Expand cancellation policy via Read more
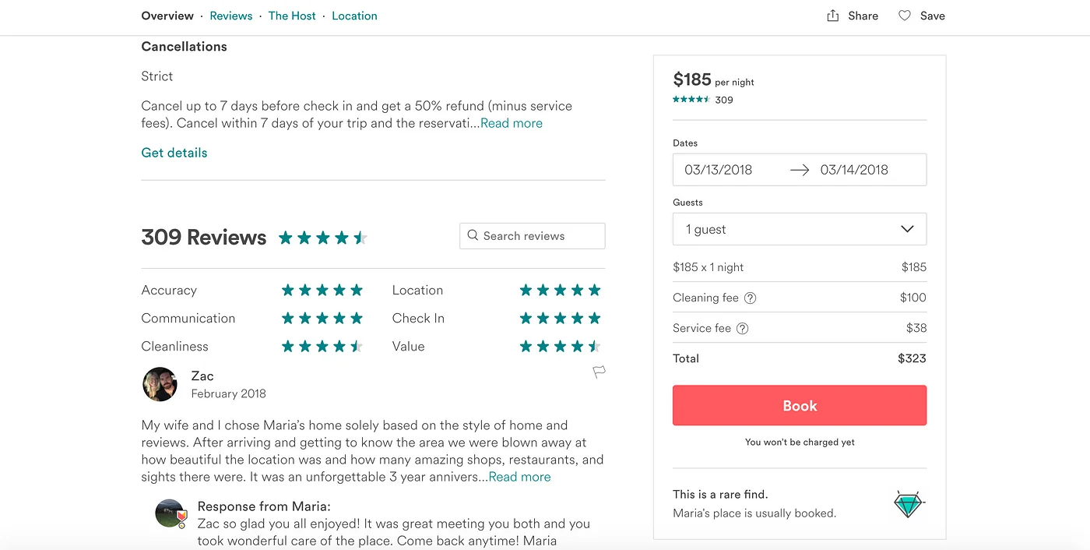Viewport: 1090px width, 550px height. [x=512, y=122]
